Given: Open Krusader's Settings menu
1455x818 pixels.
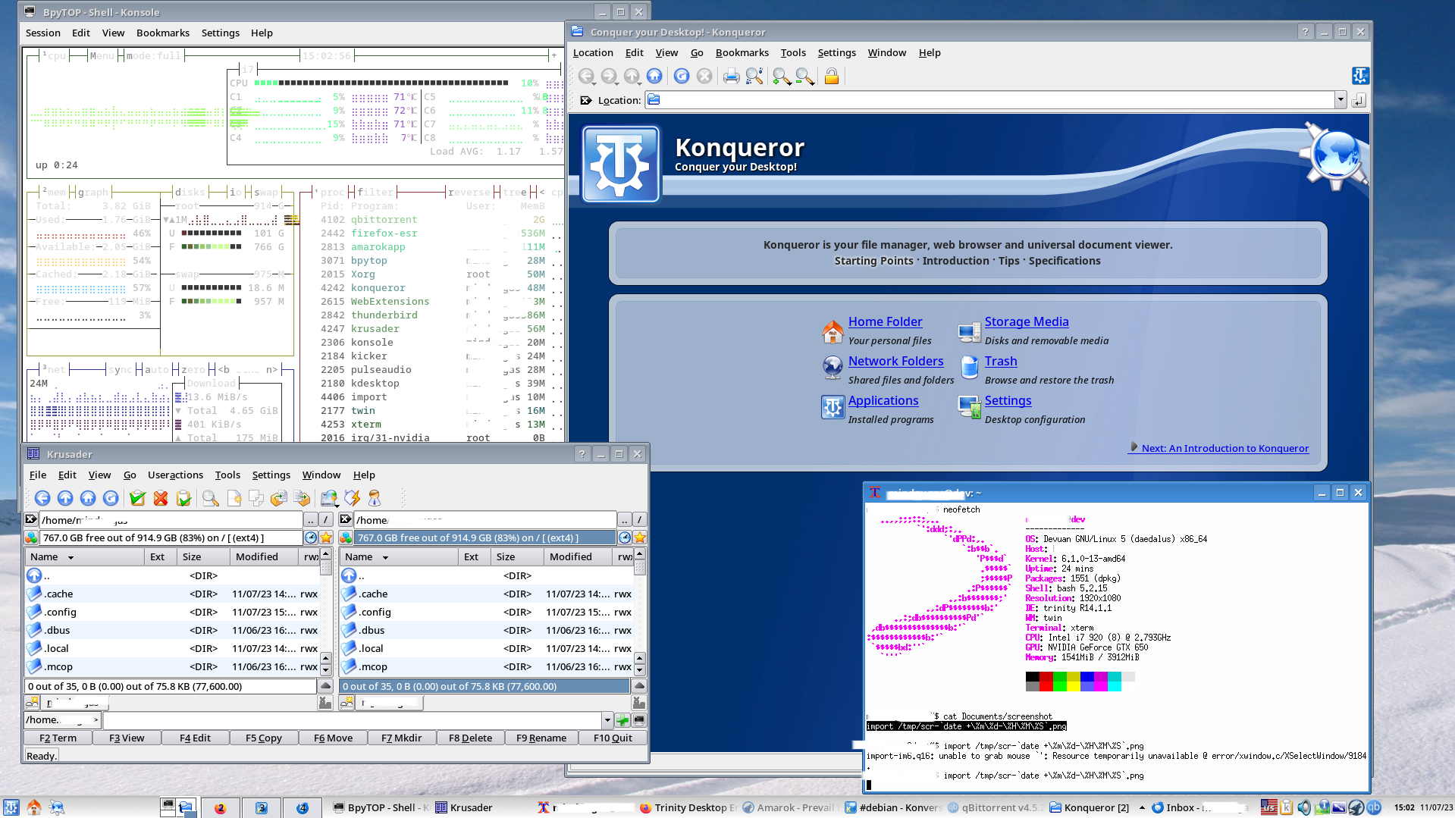Looking at the screenshot, I should 271,475.
